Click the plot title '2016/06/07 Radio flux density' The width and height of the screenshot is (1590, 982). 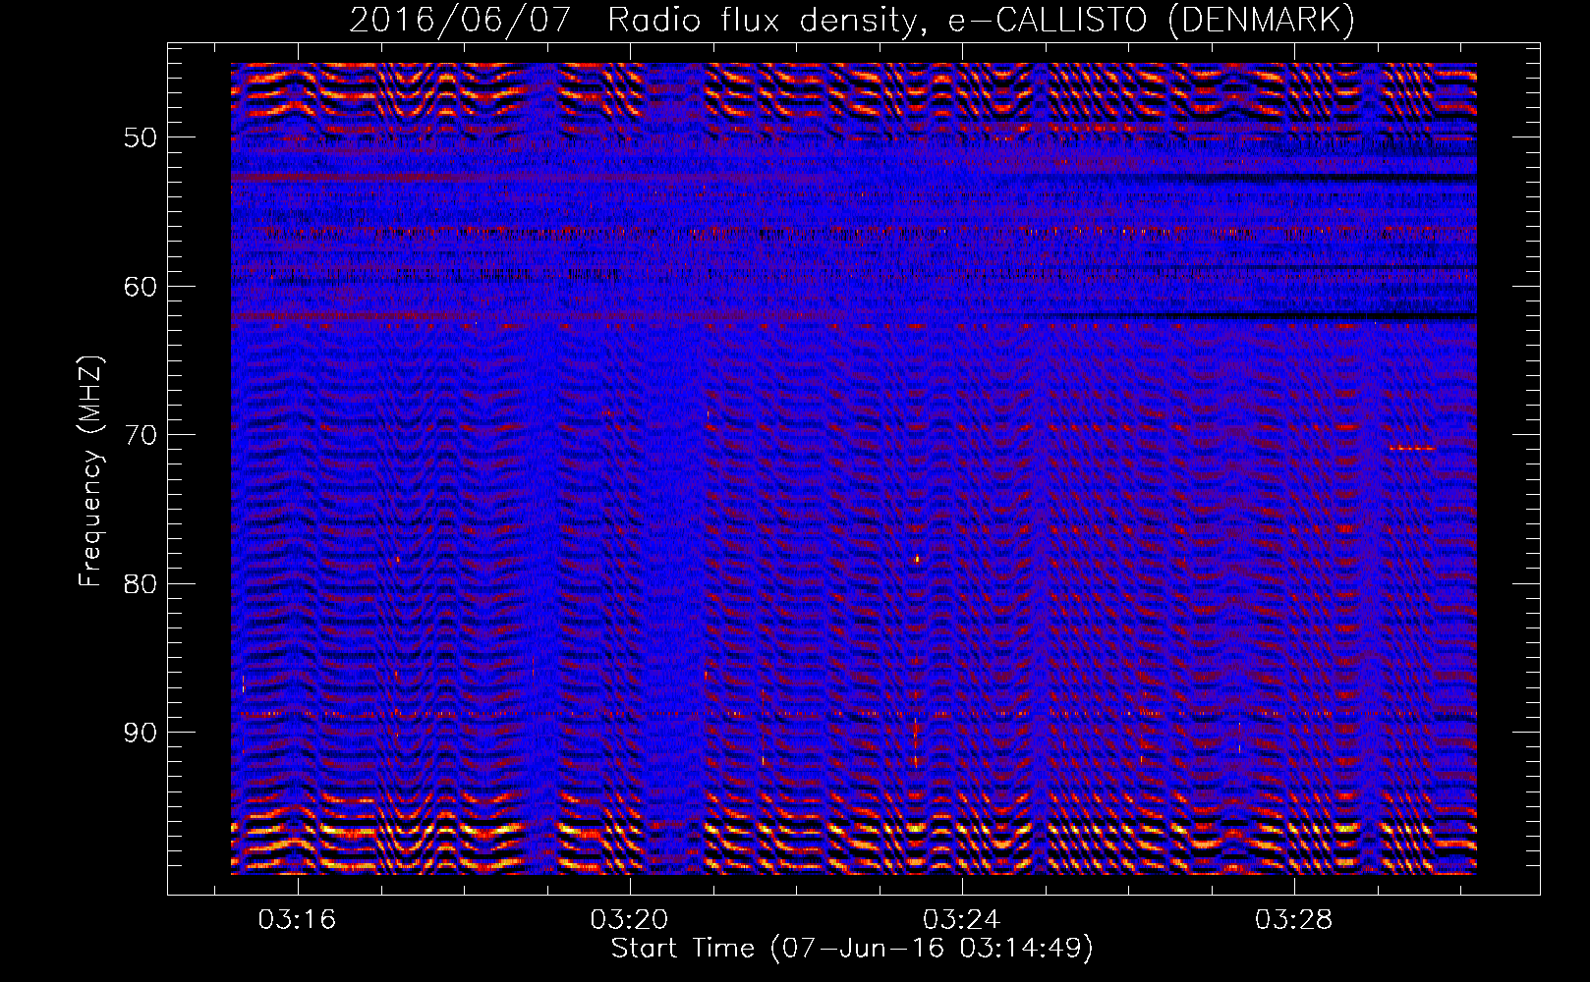pos(852,21)
